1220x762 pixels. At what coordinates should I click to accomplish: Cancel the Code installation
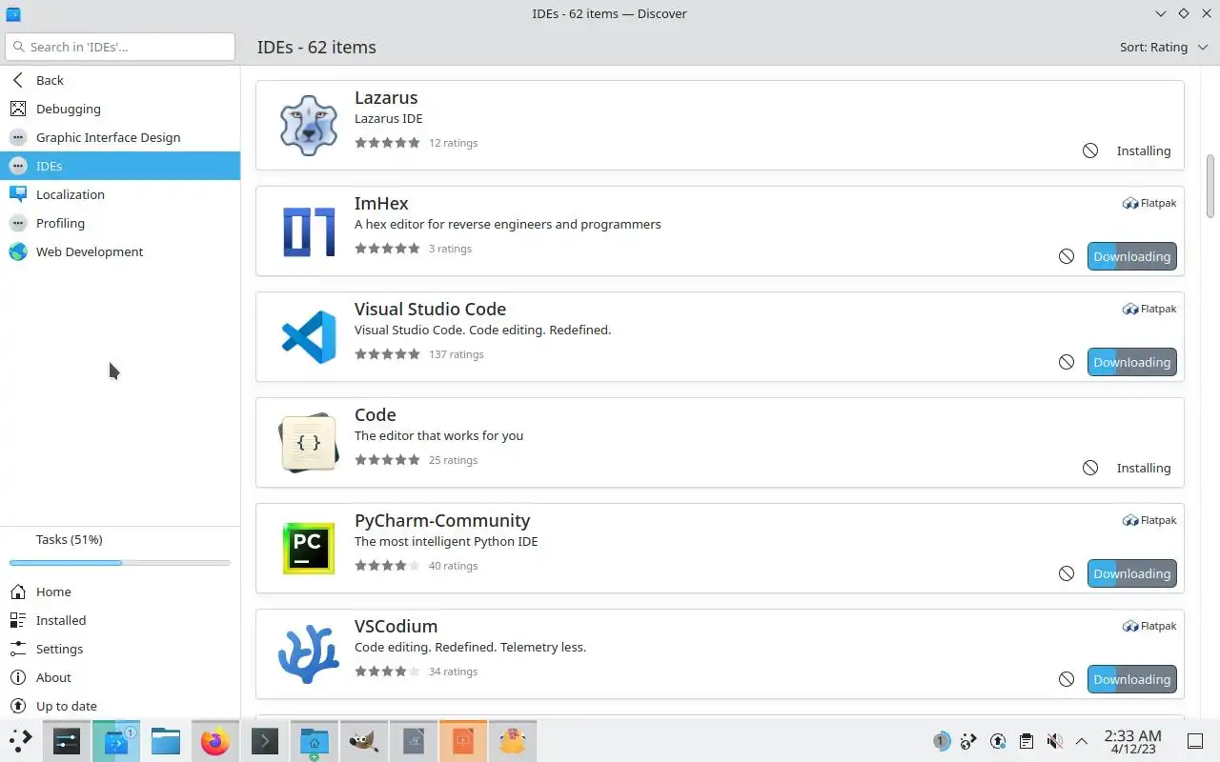(1090, 468)
